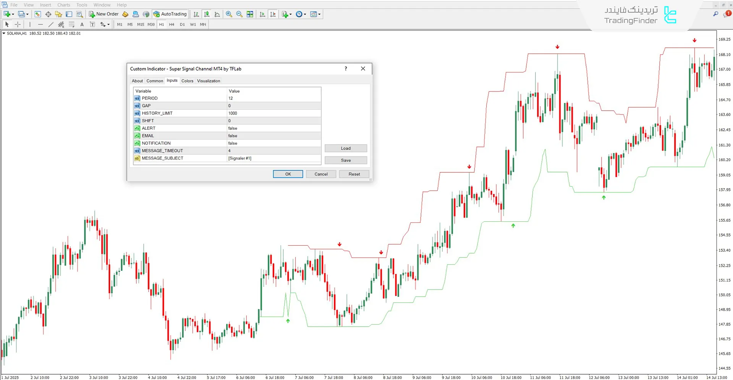Click the Zoom In magnifier icon
This screenshot has width=733, height=380.
pyautogui.click(x=229, y=14)
